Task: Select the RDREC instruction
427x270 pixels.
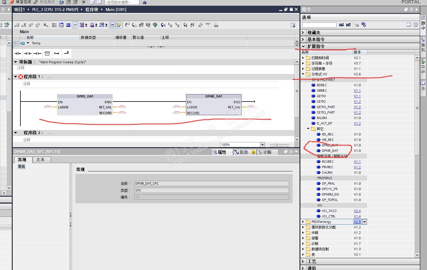Action: click(321, 85)
